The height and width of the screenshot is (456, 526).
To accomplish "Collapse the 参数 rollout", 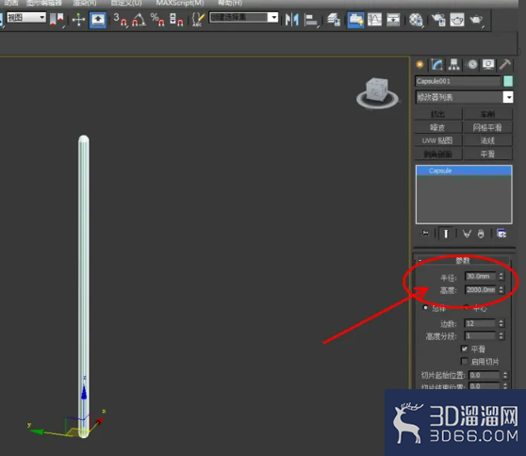I will 463,261.
